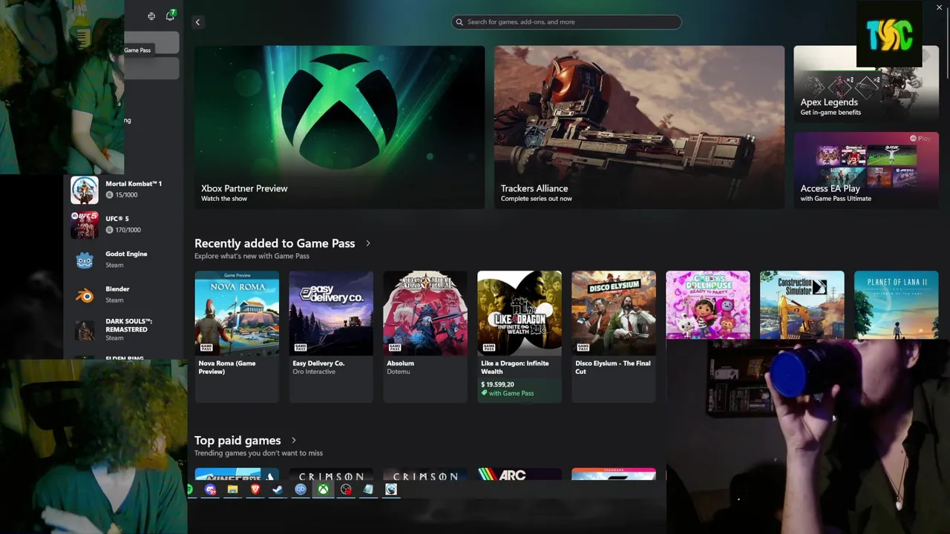This screenshot has height=534, width=950.
Task: Close the Xbox window with the X
Action: pos(940,7)
